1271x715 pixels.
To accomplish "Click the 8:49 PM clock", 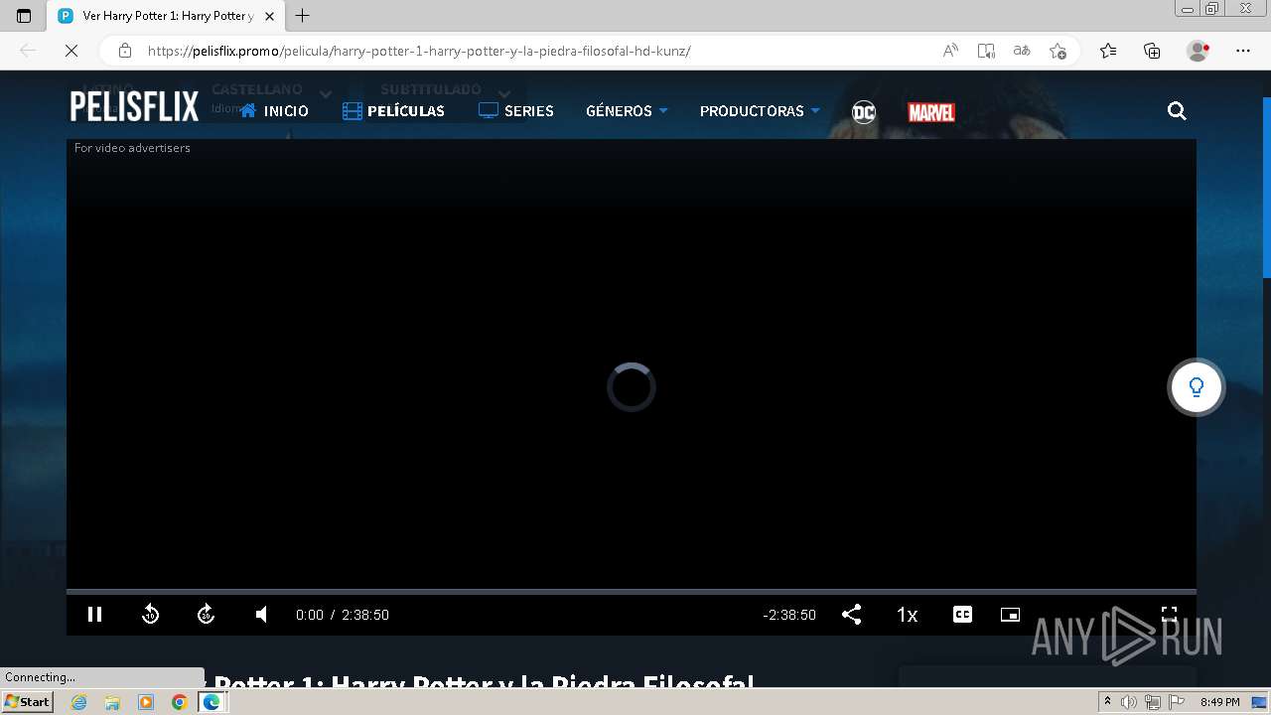I will pos(1219,702).
